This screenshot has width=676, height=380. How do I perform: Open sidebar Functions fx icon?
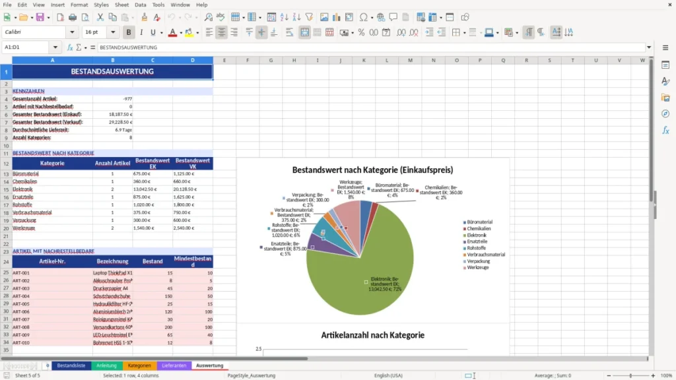click(x=665, y=130)
